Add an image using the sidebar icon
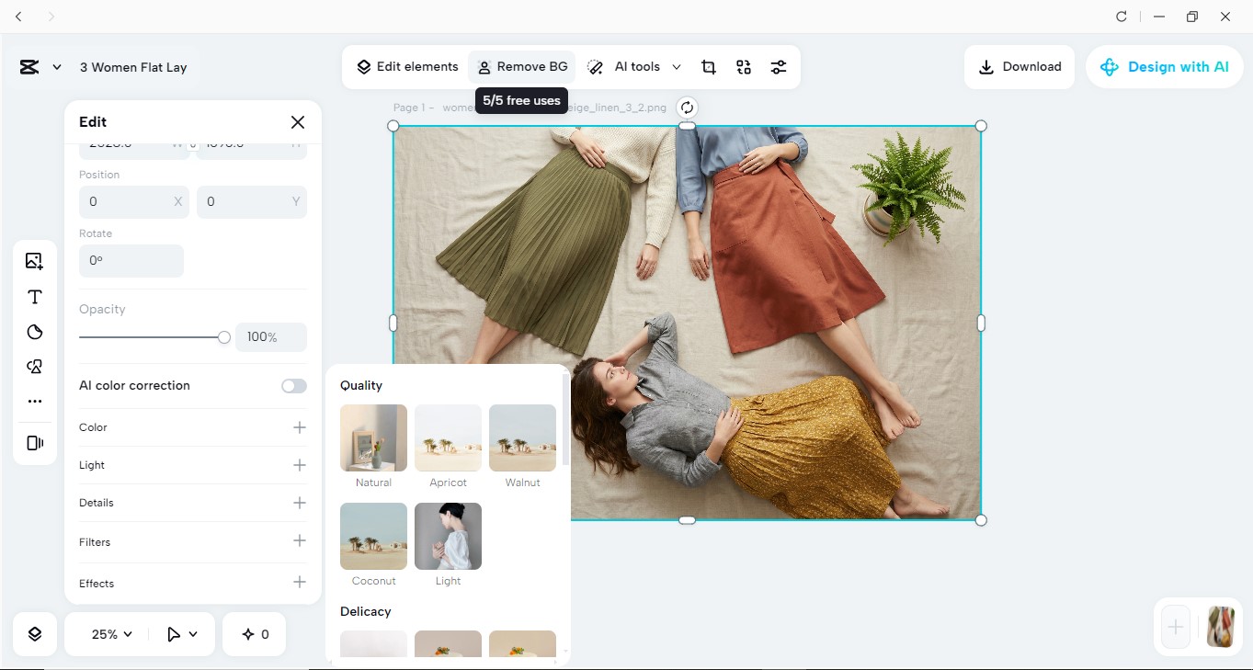This screenshot has height=670, width=1253. click(x=34, y=261)
